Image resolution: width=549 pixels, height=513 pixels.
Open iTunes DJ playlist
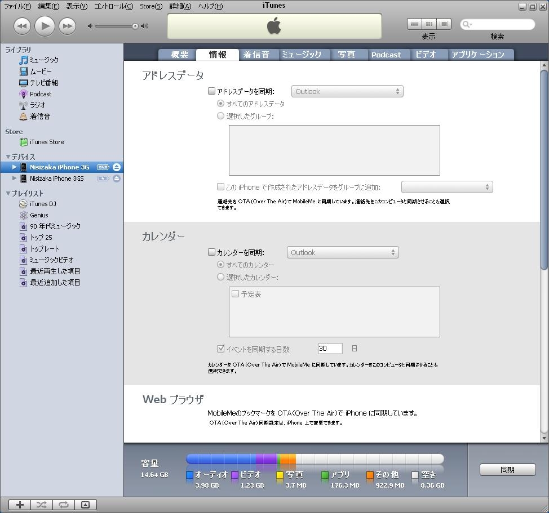[43, 204]
